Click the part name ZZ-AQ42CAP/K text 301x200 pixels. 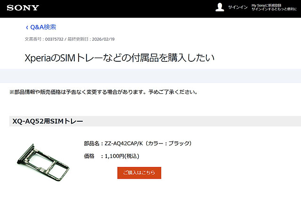(124, 143)
